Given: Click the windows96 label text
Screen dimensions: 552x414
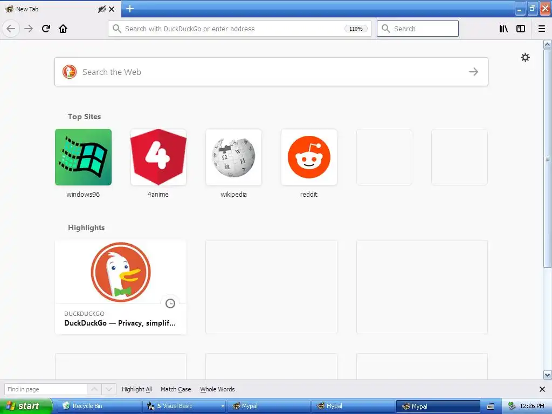Looking at the screenshot, I should 83,194.
